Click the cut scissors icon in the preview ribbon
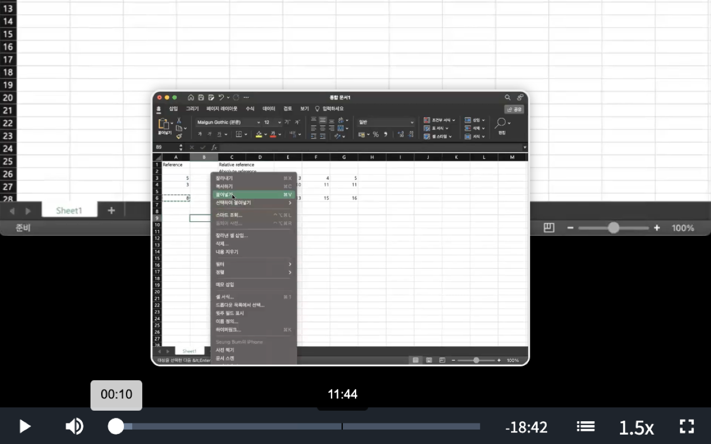711x444 pixels. [x=179, y=120]
